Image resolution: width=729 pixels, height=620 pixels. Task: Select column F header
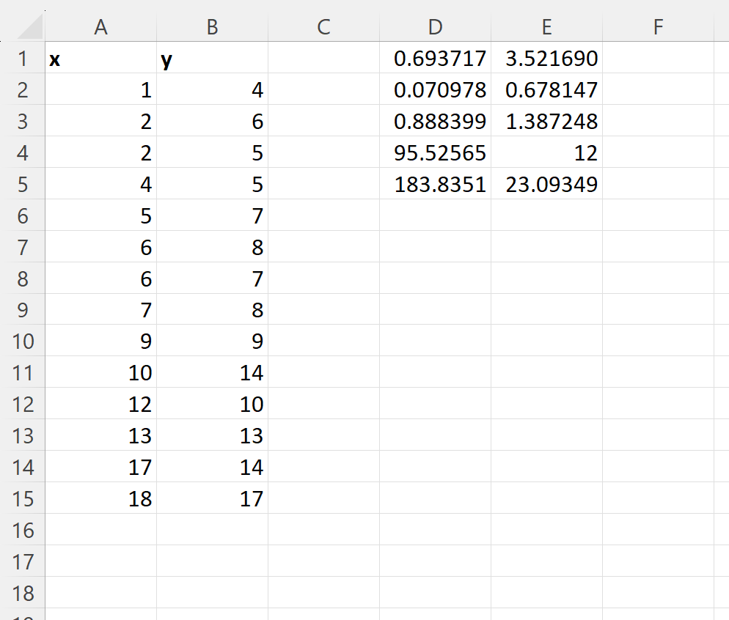point(658,27)
